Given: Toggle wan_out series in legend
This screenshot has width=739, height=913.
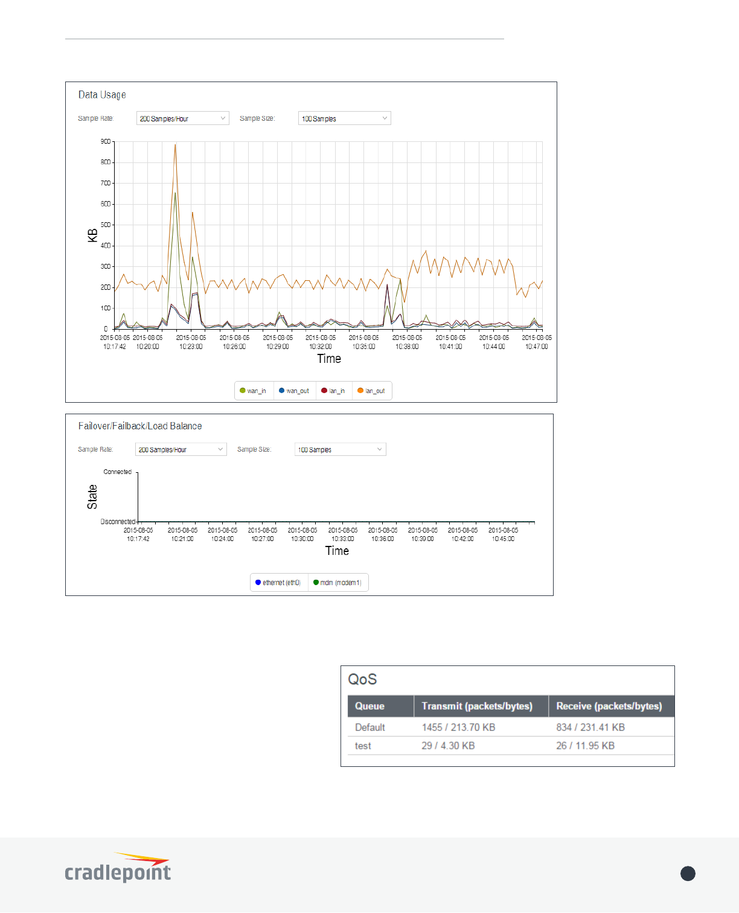Looking at the screenshot, I should tap(294, 391).
